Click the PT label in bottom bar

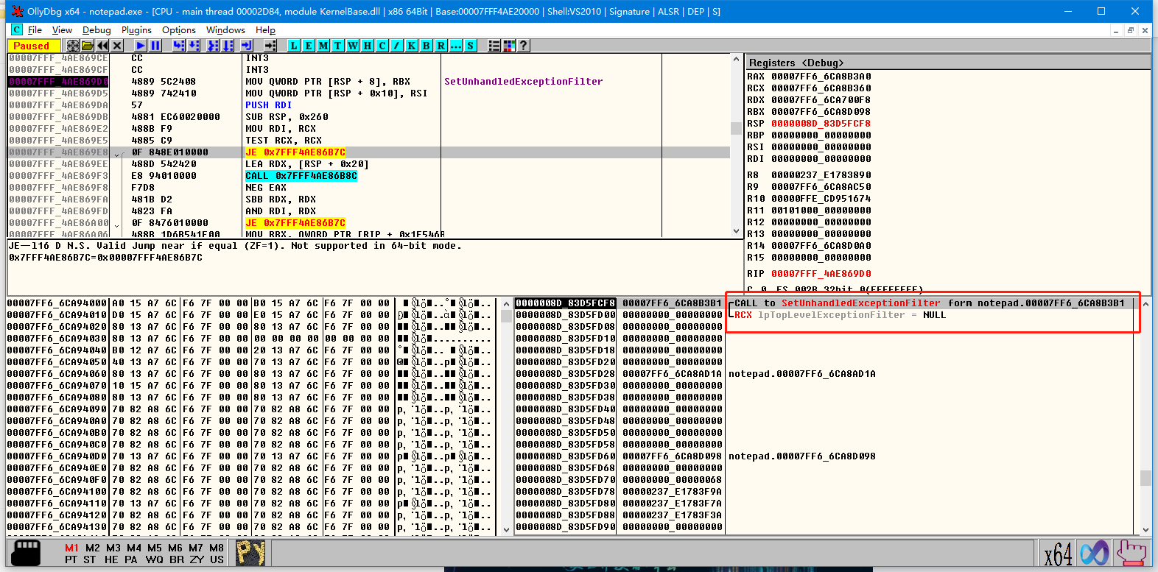[x=71, y=559]
